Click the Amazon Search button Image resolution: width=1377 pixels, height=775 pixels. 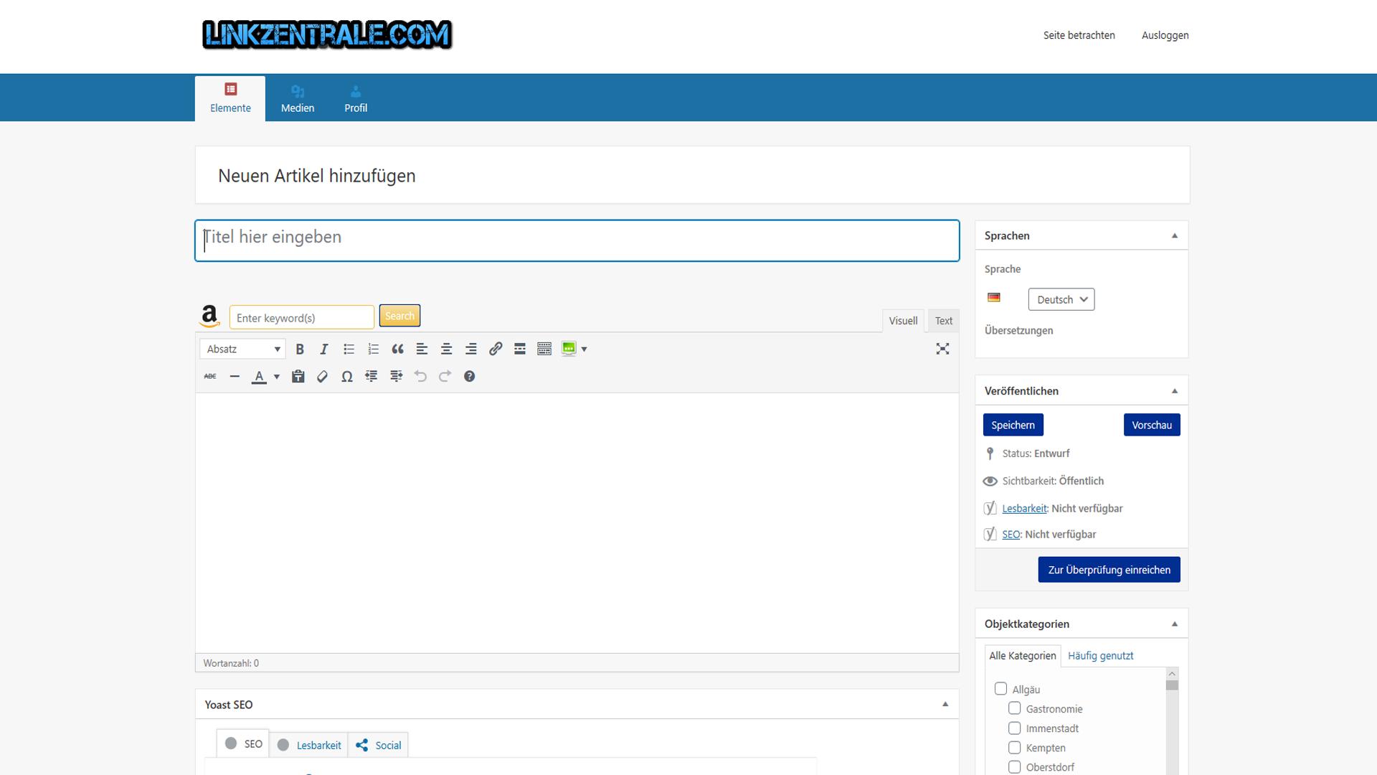(399, 316)
